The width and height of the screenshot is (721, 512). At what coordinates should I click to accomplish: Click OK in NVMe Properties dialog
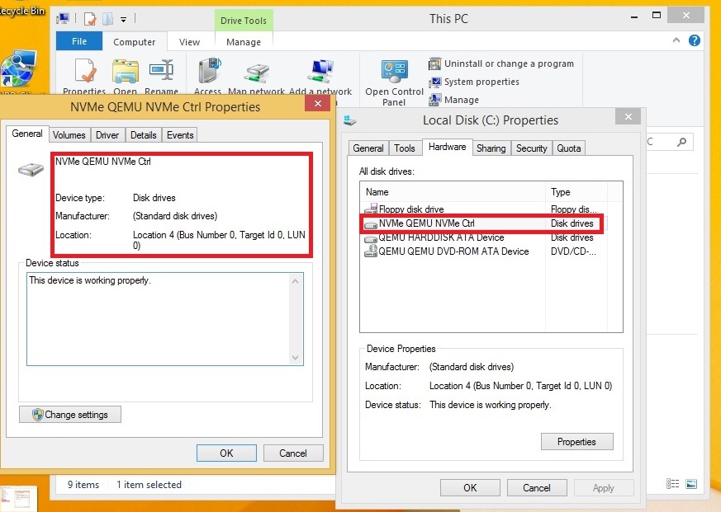point(226,453)
